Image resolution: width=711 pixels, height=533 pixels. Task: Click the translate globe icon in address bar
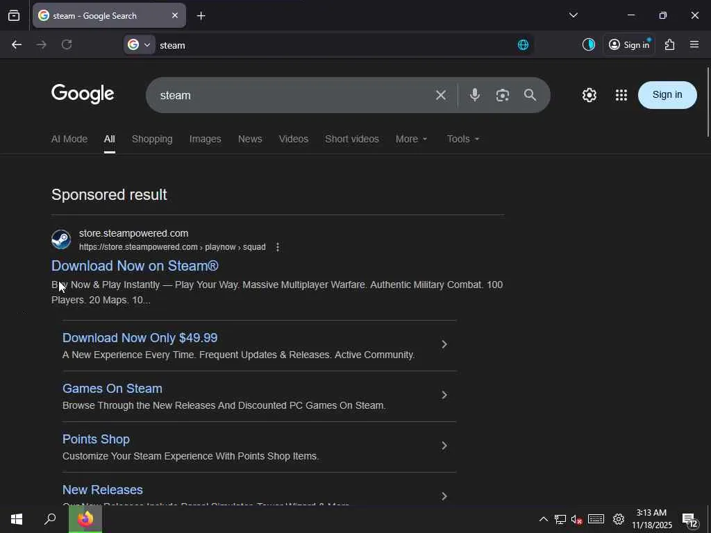coord(523,44)
